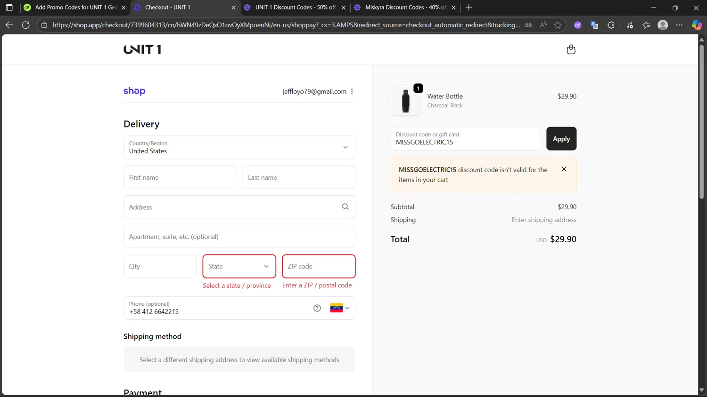Open the Favorites list icon
The image size is (707, 397).
pyautogui.click(x=646, y=25)
